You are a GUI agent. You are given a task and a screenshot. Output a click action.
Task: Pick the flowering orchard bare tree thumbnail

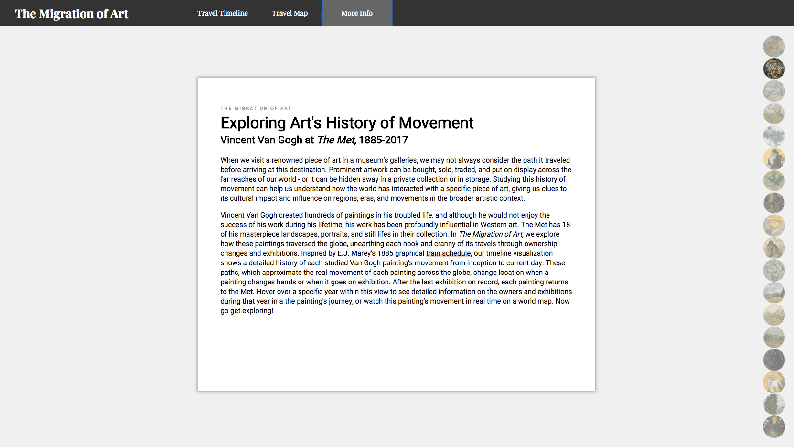coord(774,114)
